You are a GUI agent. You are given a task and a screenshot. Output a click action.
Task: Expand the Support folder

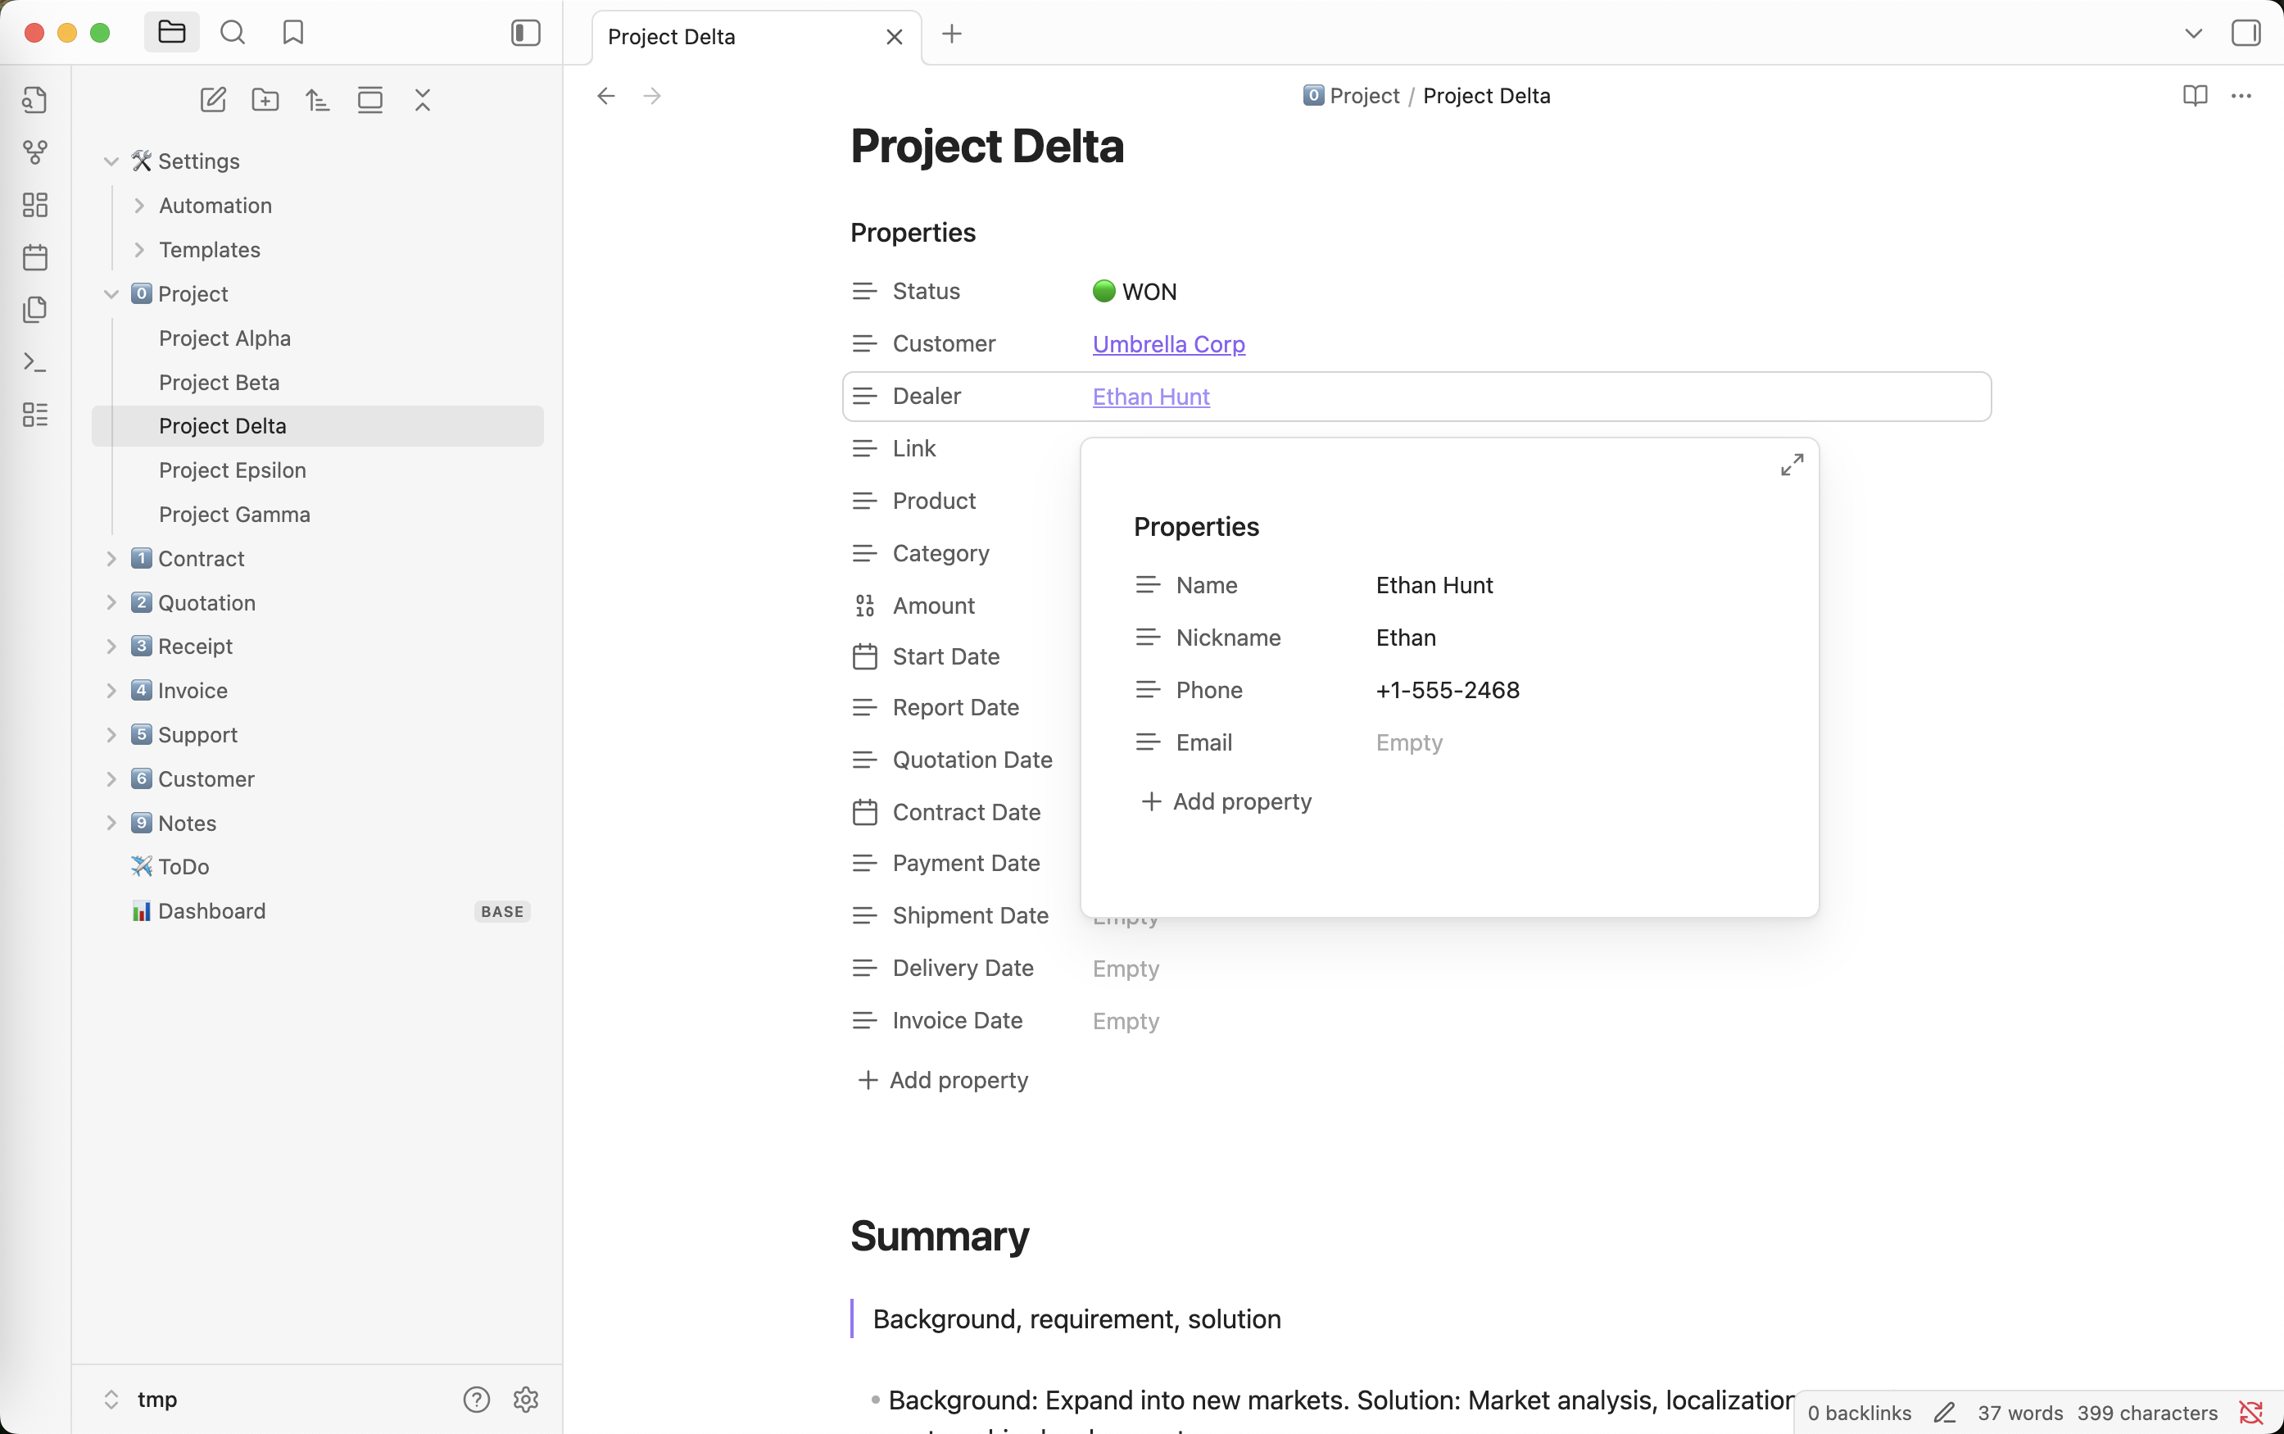click(x=111, y=735)
